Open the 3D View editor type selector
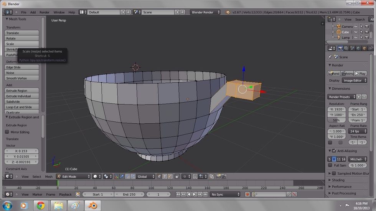Image resolution: width=376 pixels, height=211 pixels. (9, 176)
